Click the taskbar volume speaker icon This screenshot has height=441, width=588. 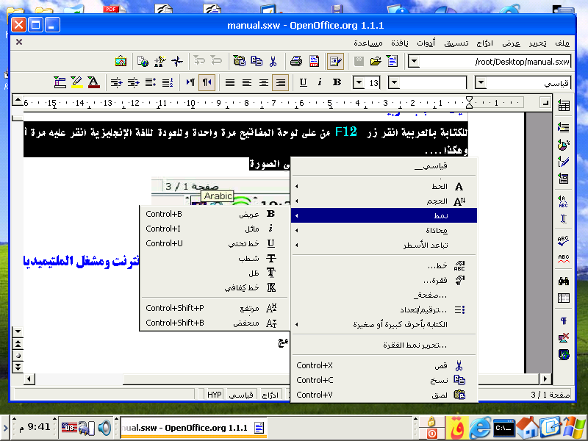pos(104,428)
